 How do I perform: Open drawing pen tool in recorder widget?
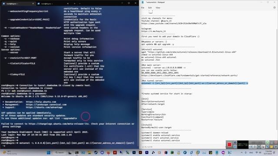pyautogui.click(x=268, y=147)
